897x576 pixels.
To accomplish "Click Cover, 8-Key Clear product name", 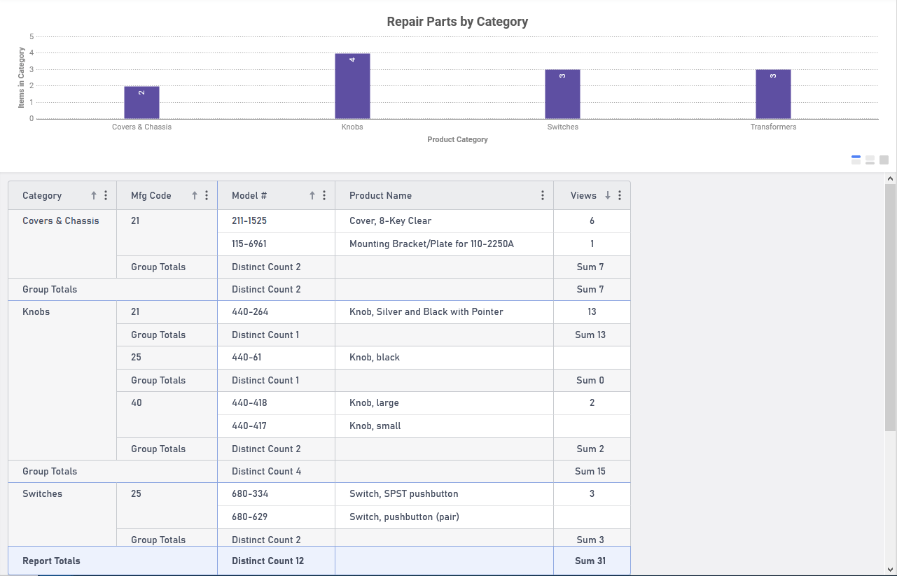I will pyautogui.click(x=390, y=220).
